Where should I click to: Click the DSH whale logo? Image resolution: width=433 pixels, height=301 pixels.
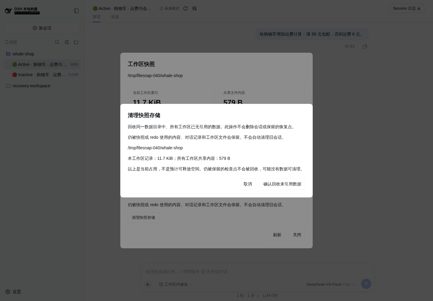(x=8, y=11)
